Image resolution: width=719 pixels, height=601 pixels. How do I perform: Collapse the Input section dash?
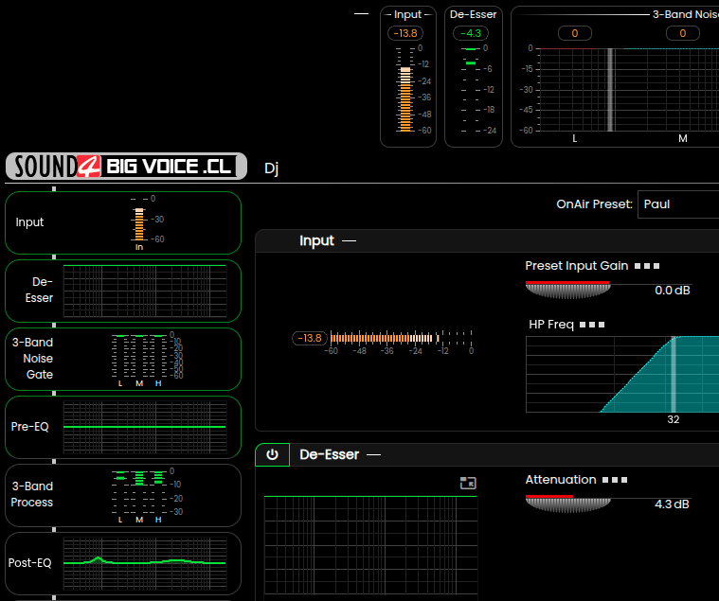(x=349, y=241)
